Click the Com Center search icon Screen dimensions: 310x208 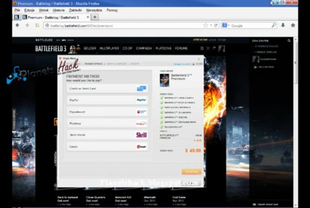point(289,41)
